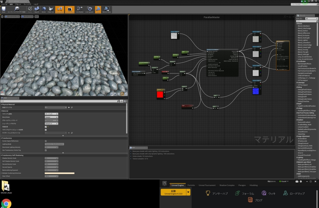Screen dimensions: 319x208
Task: Find the material in the Content Browser
Action: click(x=17, y=9)
